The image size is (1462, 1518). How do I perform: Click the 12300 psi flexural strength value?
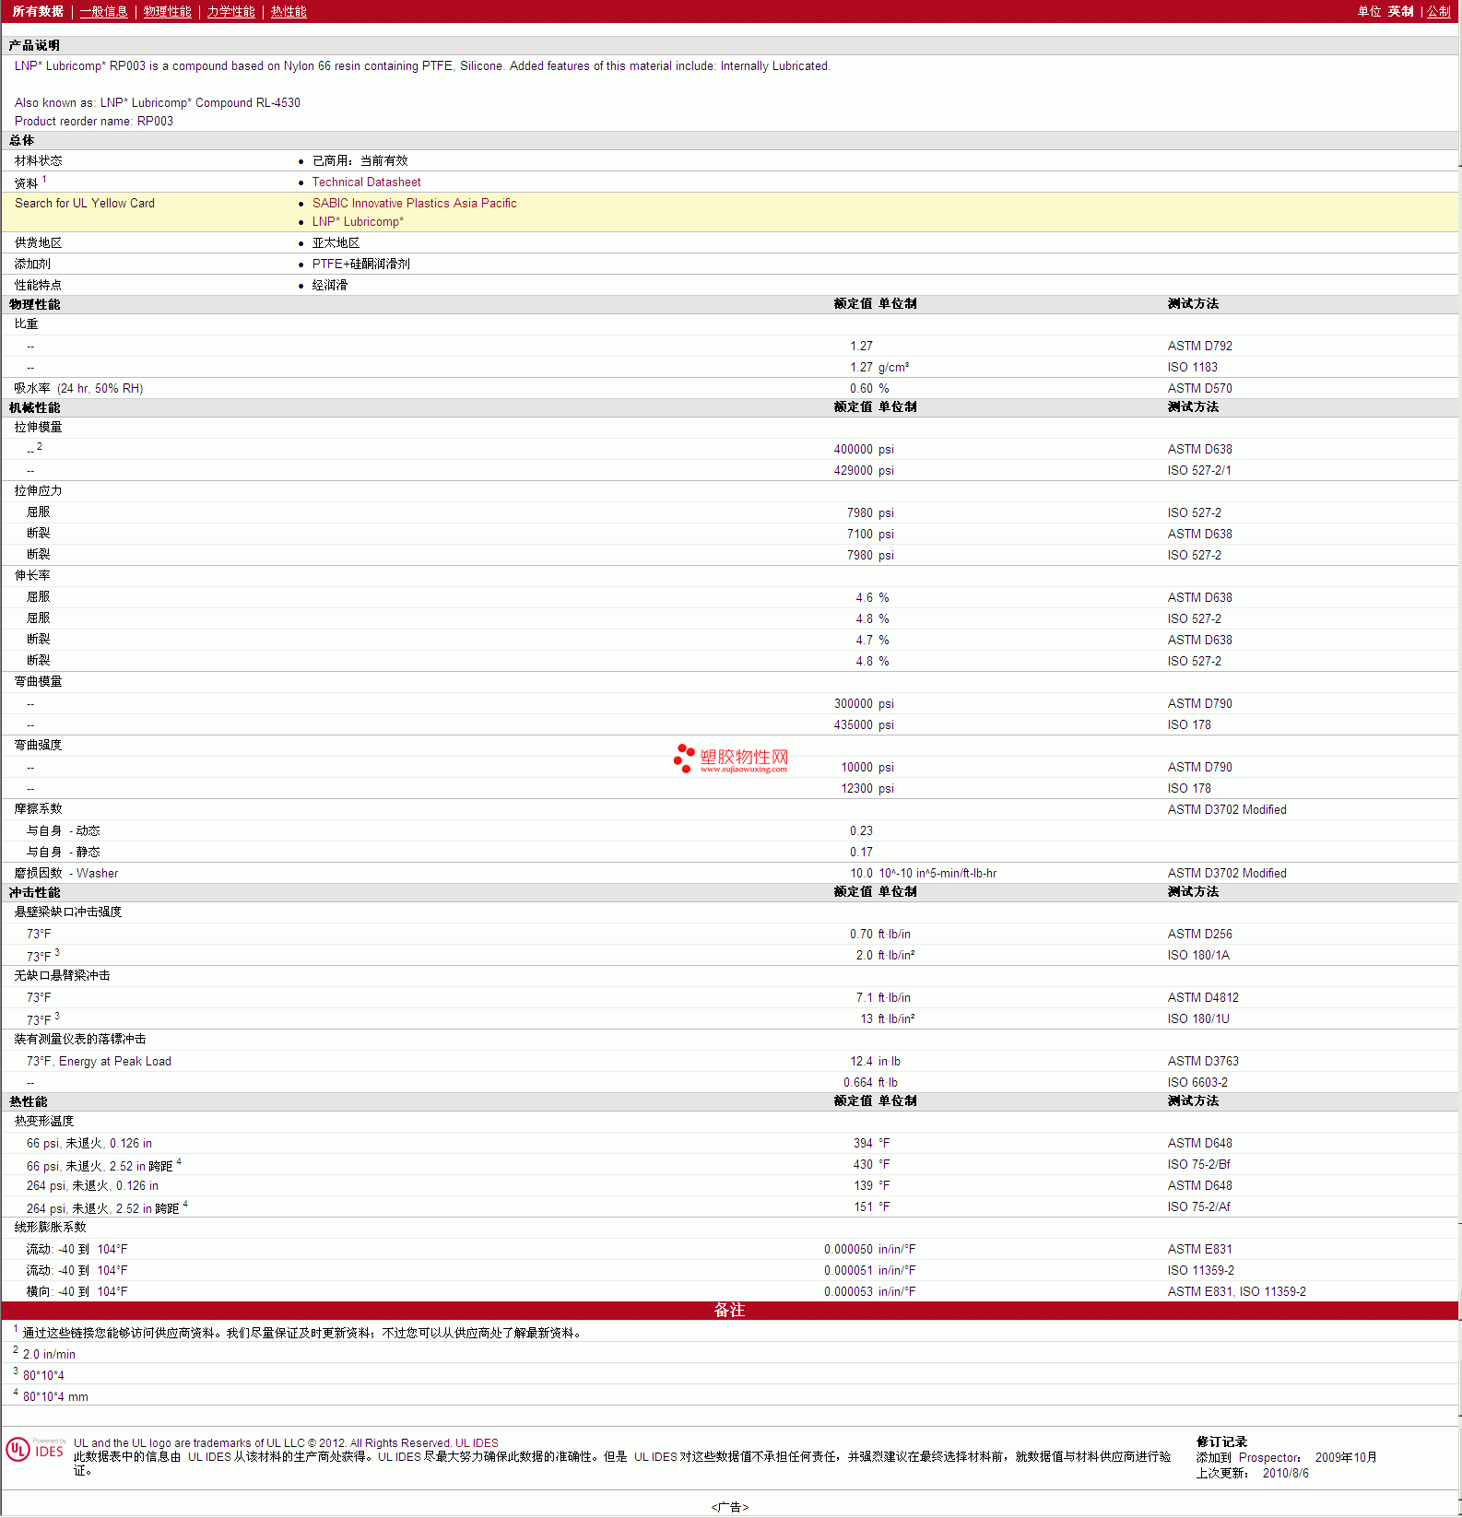tap(867, 789)
